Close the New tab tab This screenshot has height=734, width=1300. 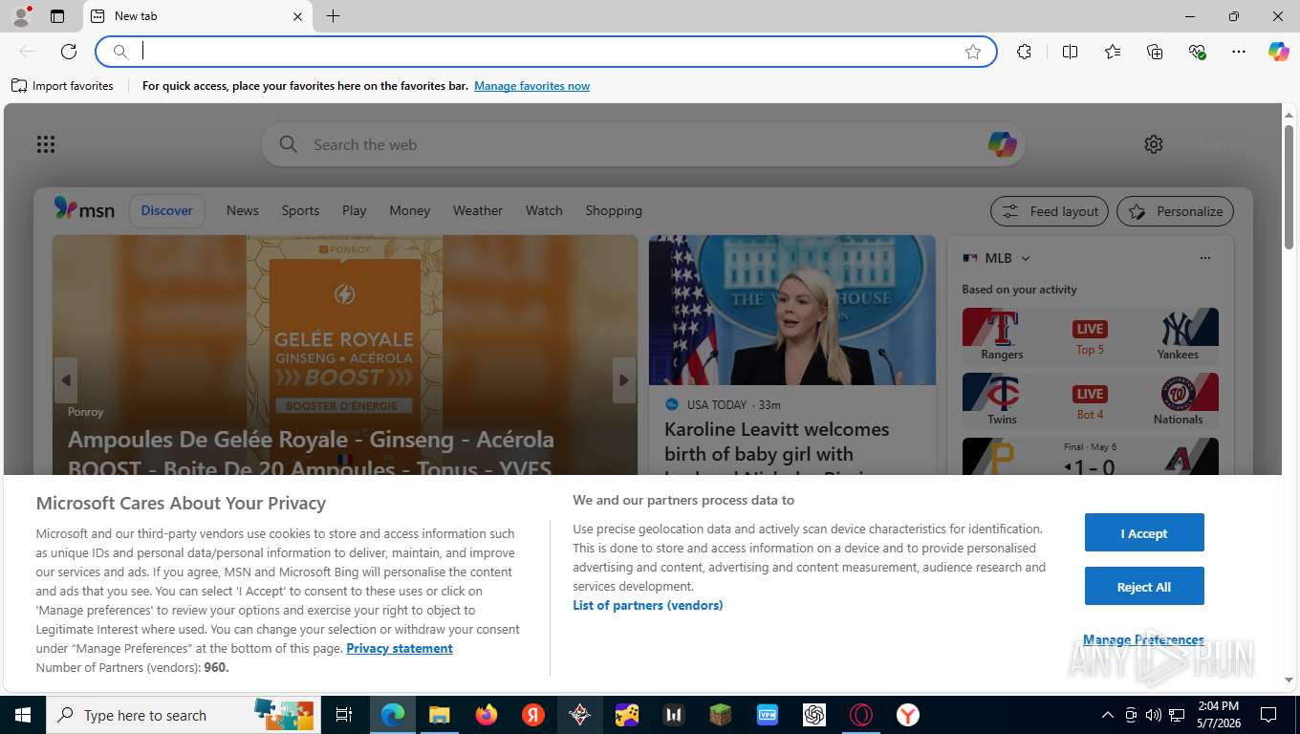(x=297, y=16)
